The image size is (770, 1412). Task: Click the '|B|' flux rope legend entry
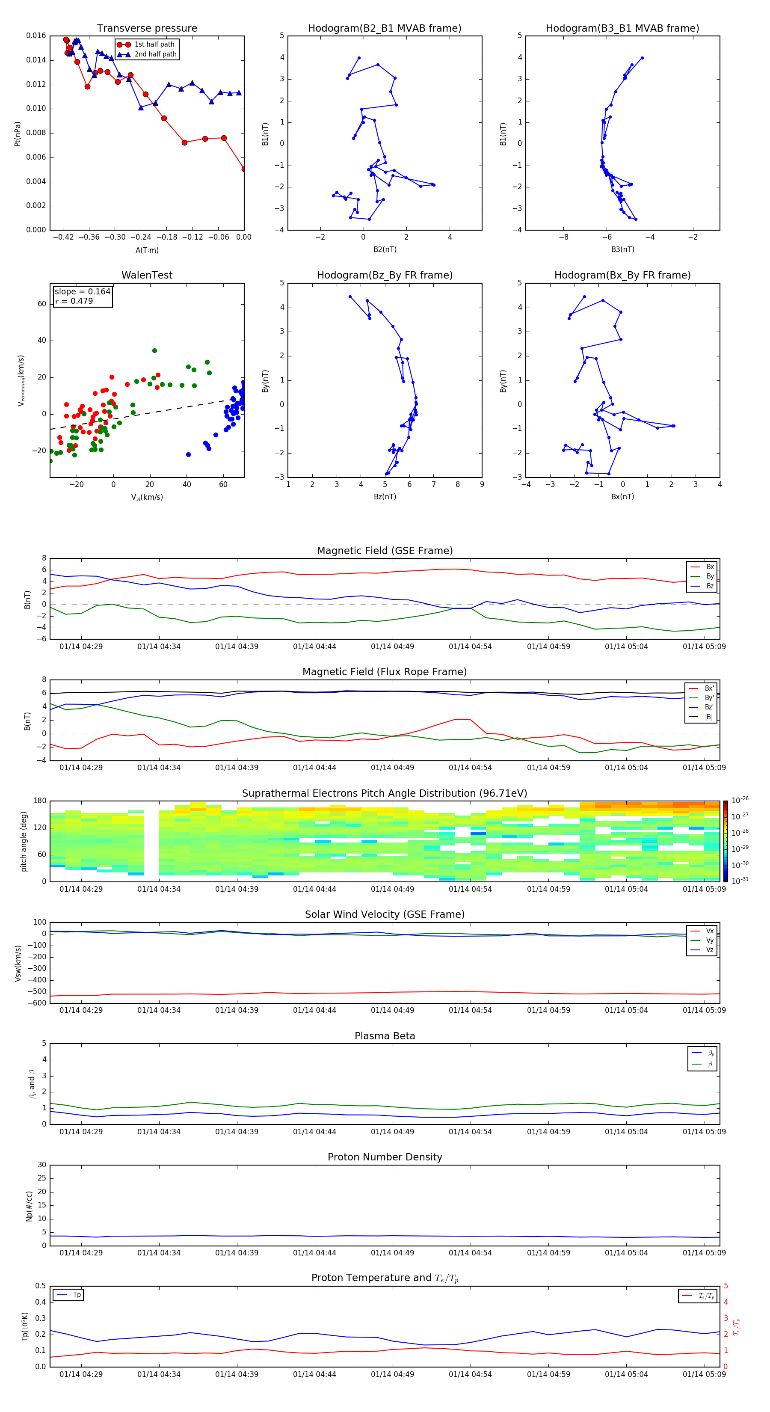tap(702, 717)
